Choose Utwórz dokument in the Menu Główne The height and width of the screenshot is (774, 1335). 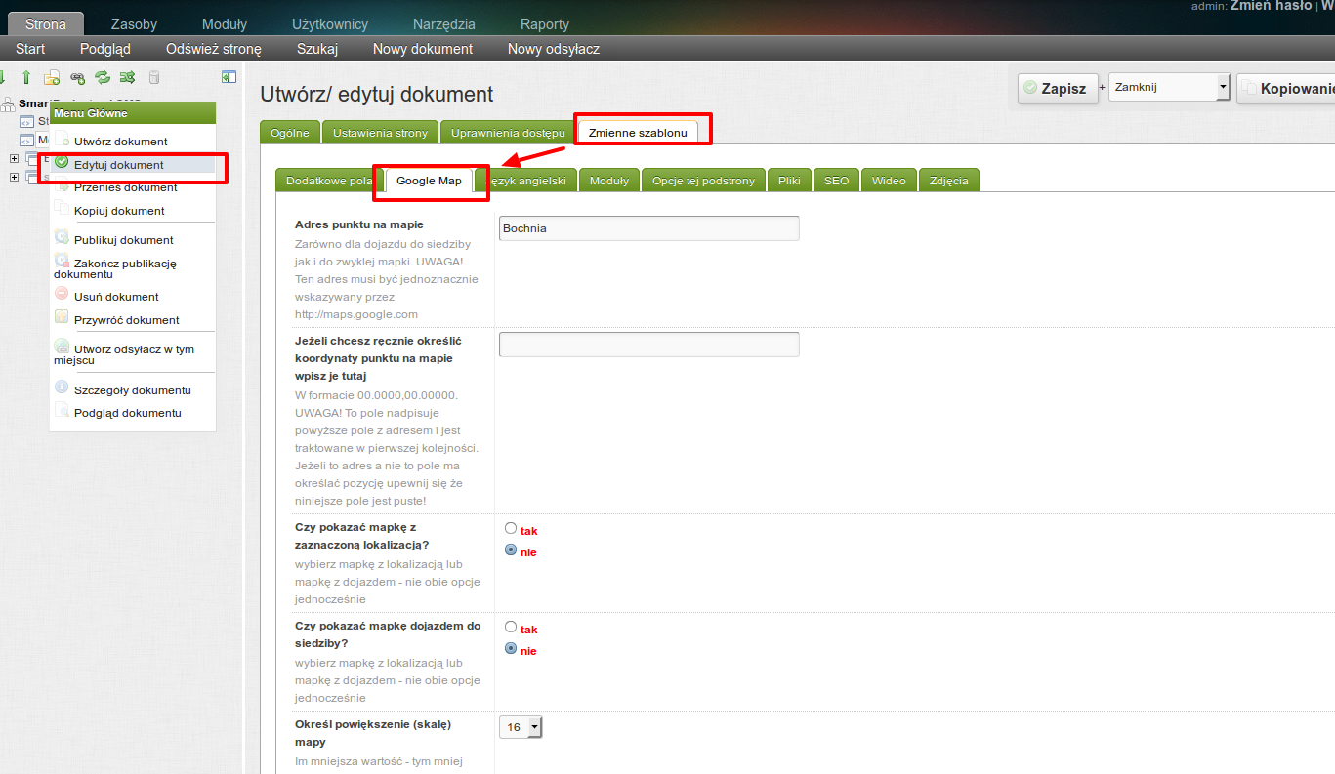click(120, 142)
